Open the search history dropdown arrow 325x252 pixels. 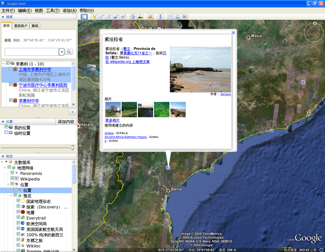(61, 52)
